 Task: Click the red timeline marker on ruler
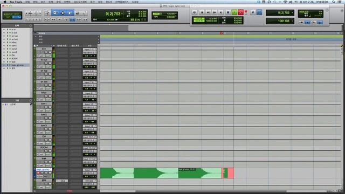[x=222, y=33]
